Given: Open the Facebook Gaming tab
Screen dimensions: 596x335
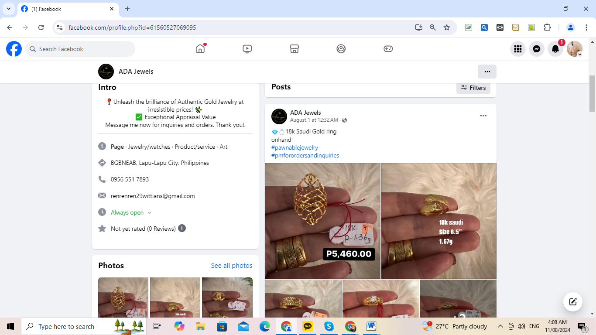Looking at the screenshot, I should 388,49.
